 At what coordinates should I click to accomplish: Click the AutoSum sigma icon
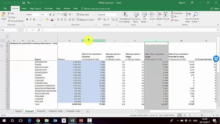click(x=172, y=13)
